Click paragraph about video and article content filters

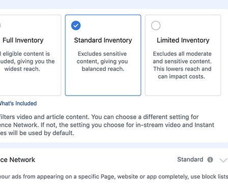(107, 125)
